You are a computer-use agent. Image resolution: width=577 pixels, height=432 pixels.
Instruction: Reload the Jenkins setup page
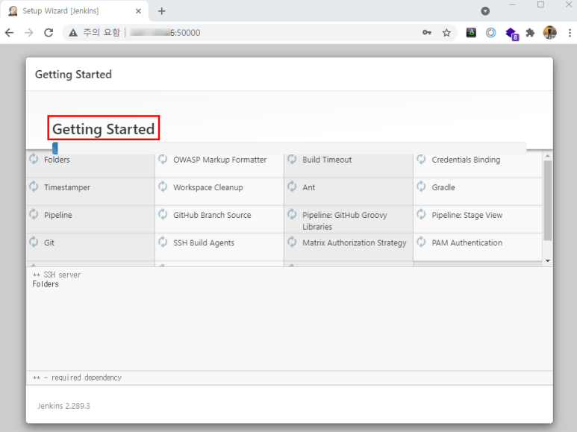pos(49,33)
